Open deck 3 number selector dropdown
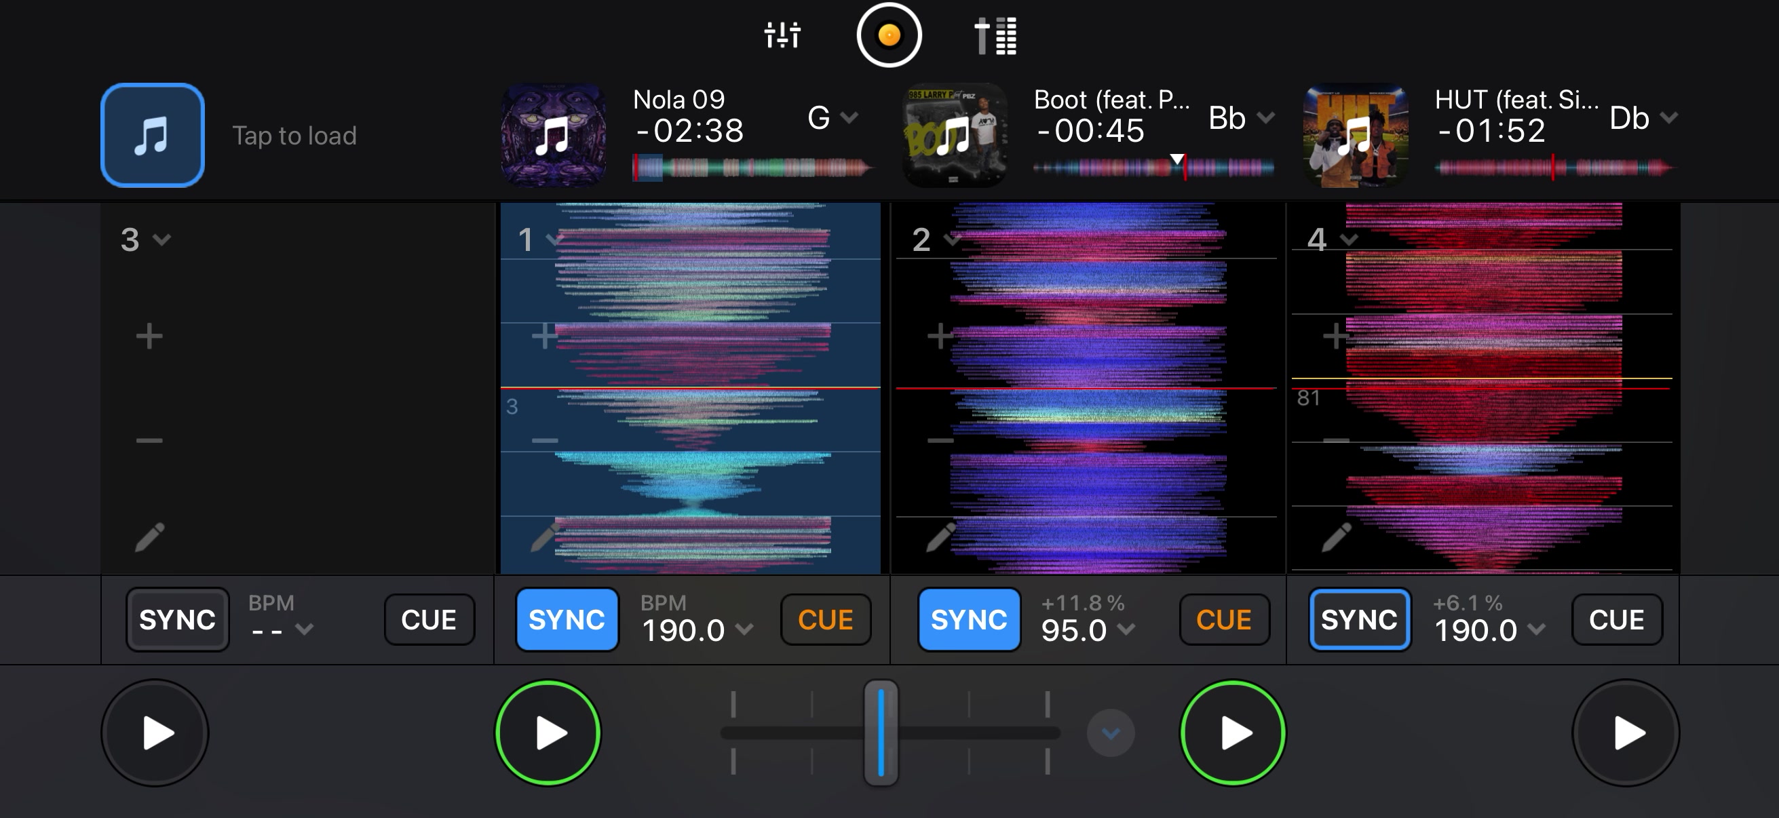 coord(145,239)
